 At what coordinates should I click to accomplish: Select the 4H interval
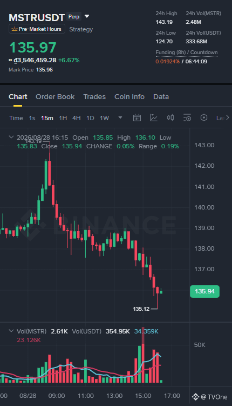pos(77,118)
